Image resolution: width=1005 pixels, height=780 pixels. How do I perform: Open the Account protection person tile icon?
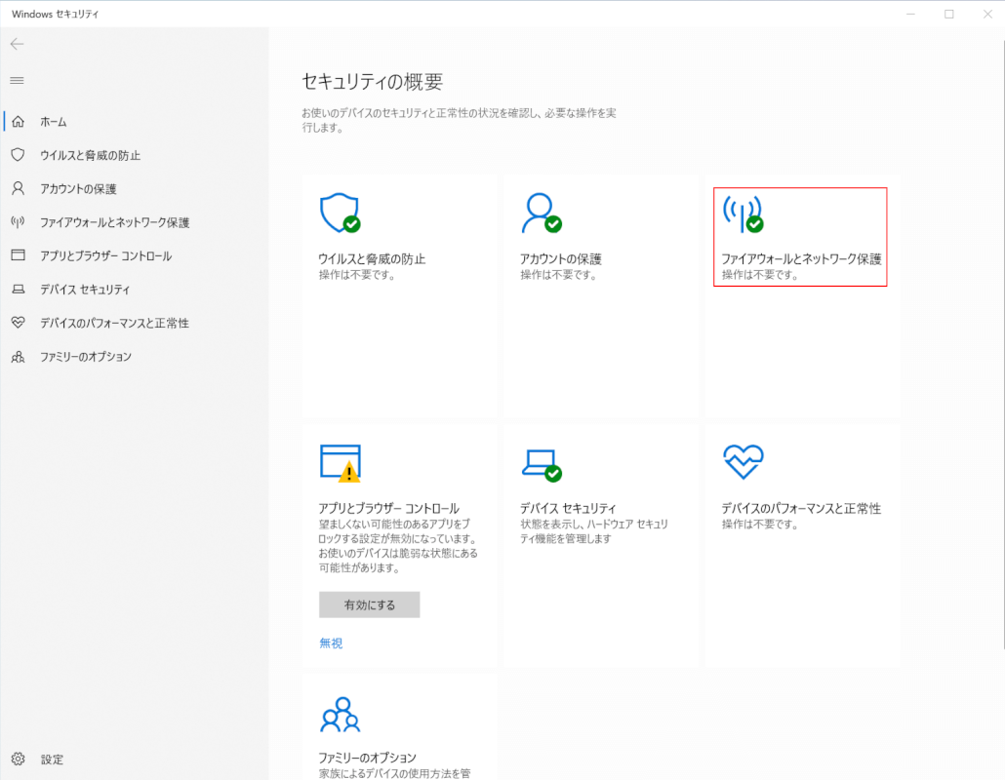tap(541, 214)
